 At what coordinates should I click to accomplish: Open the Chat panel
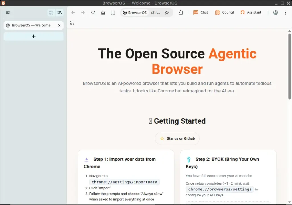(x=200, y=13)
